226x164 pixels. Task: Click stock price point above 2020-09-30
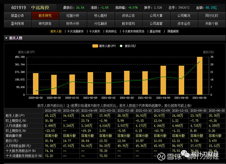click(54, 89)
